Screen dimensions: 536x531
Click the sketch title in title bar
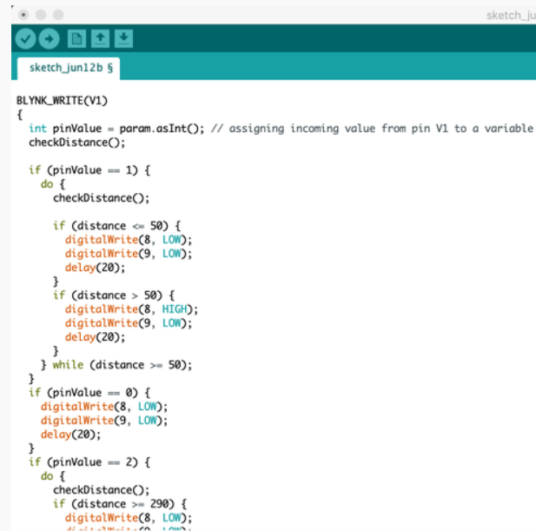click(x=511, y=16)
